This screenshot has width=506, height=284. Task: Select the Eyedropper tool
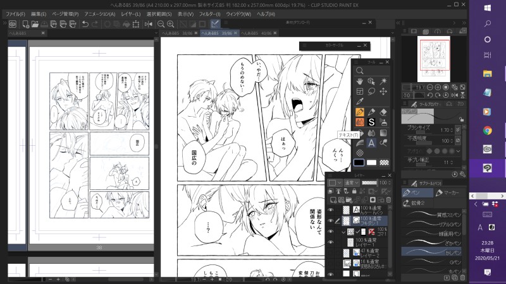coord(359,102)
